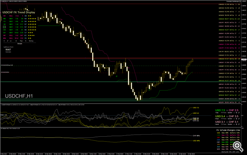This screenshot has height=155, width=247.
Task: Click the USD 48% volume line label
Action: 196,141
